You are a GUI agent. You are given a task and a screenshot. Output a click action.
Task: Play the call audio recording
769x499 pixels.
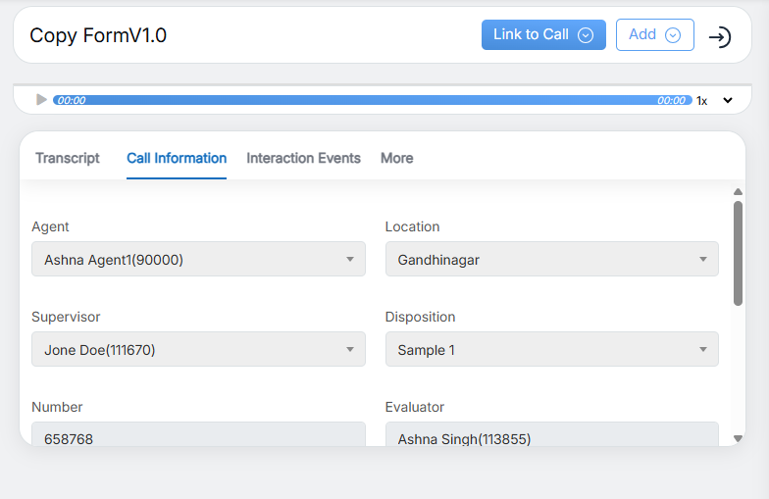click(41, 100)
